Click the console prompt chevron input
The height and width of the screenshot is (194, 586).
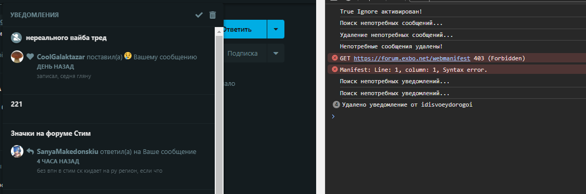pos(333,117)
